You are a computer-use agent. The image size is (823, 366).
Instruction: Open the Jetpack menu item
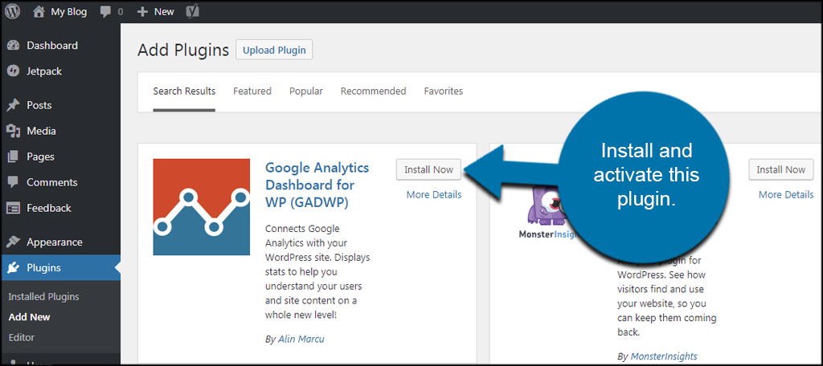click(x=45, y=71)
